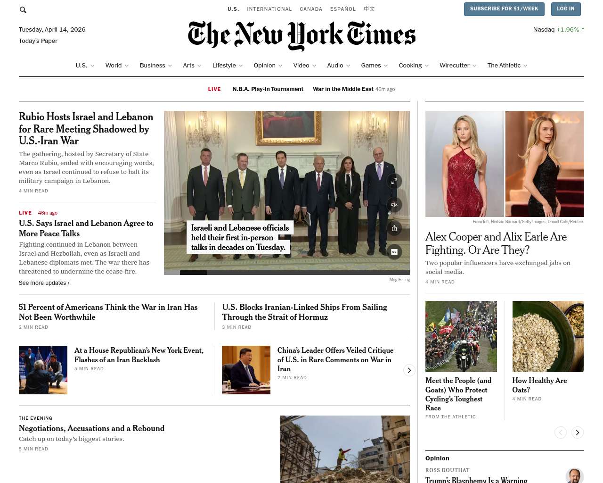
Task: Open the search magnifier icon
Action: pos(23,9)
